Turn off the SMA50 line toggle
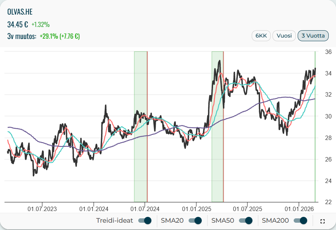 (246, 221)
